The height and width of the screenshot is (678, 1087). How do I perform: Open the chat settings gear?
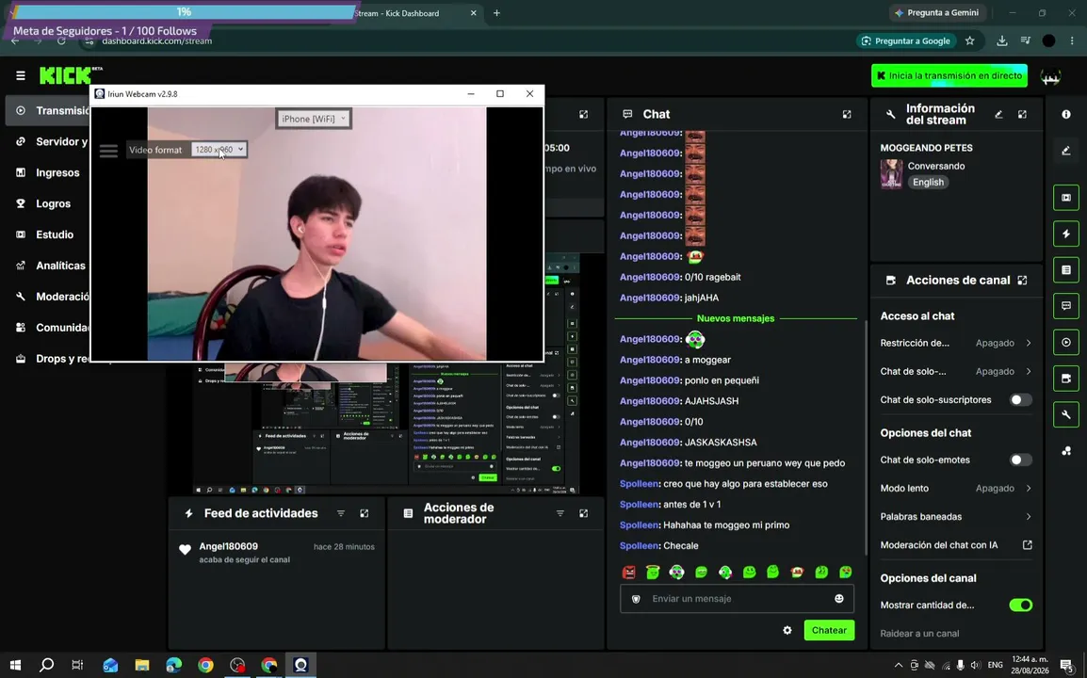[x=787, y=630]
